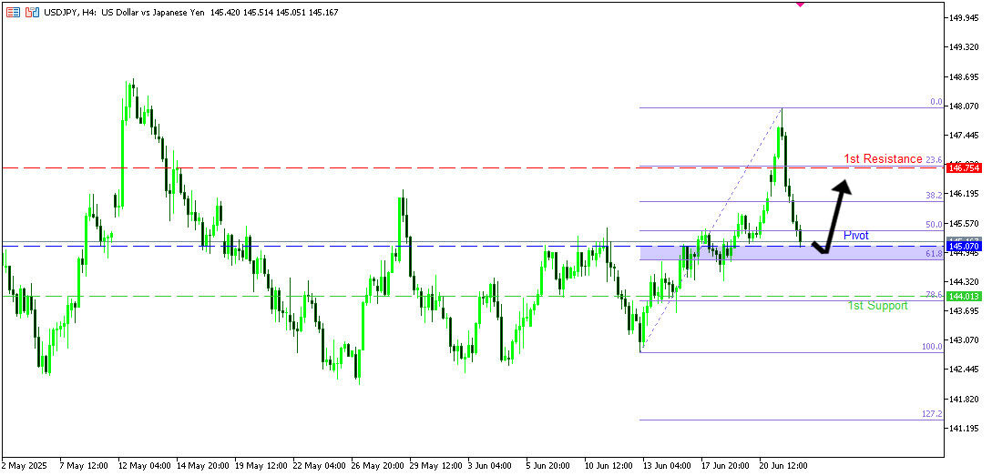Image resolution: width=992 pixels, height=476 pixels.
Task: Select the Fibonacci 0.0 level label
Action: point(936,103)
